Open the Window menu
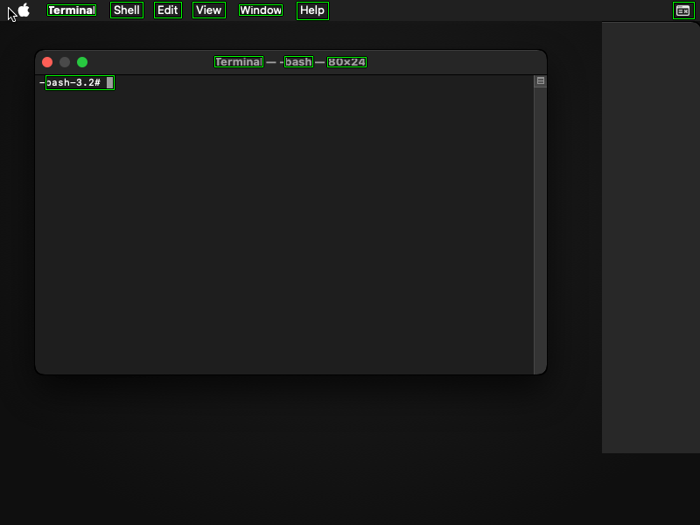700x525 pixels. (261, 10)
